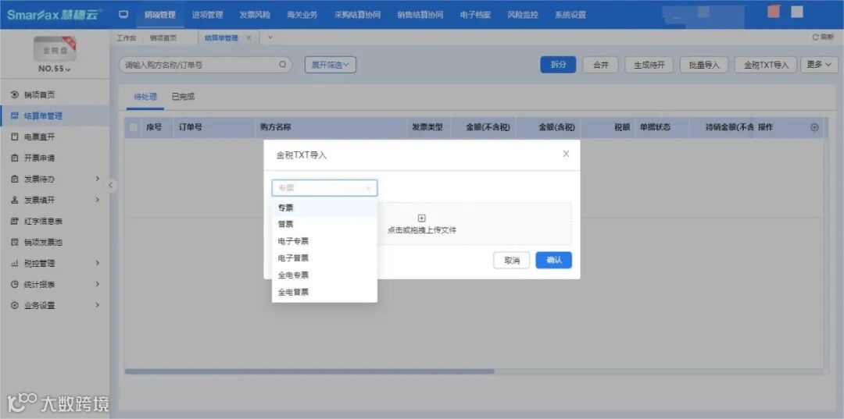Switch to 工作台 page tab

pos(127,38)
